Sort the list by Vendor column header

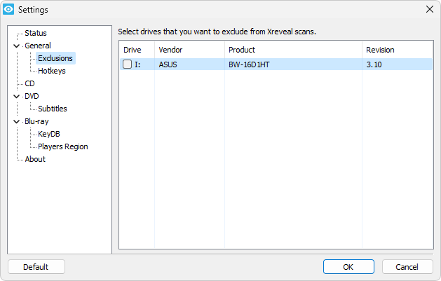pos(189,50)
